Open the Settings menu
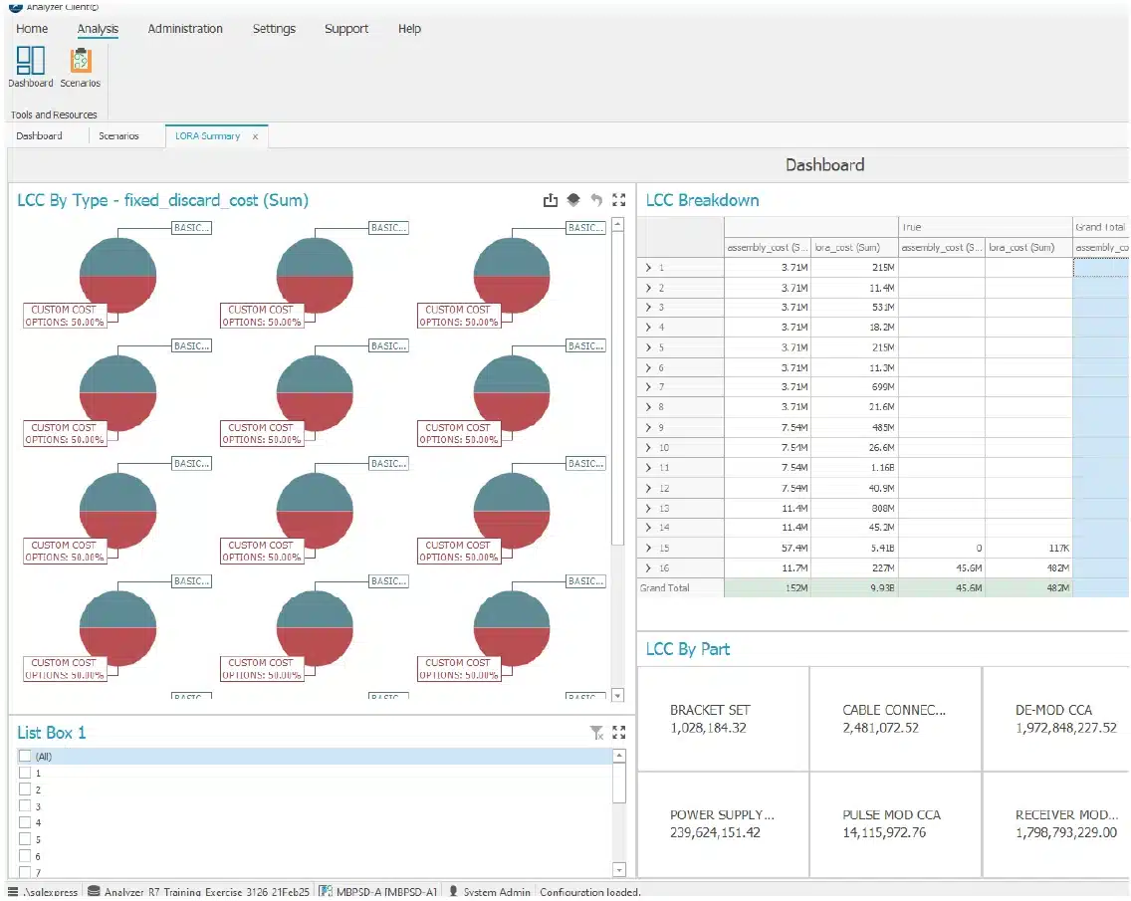Image resolution: width=1131 pixels, height=901 pixels. [274, 29]
